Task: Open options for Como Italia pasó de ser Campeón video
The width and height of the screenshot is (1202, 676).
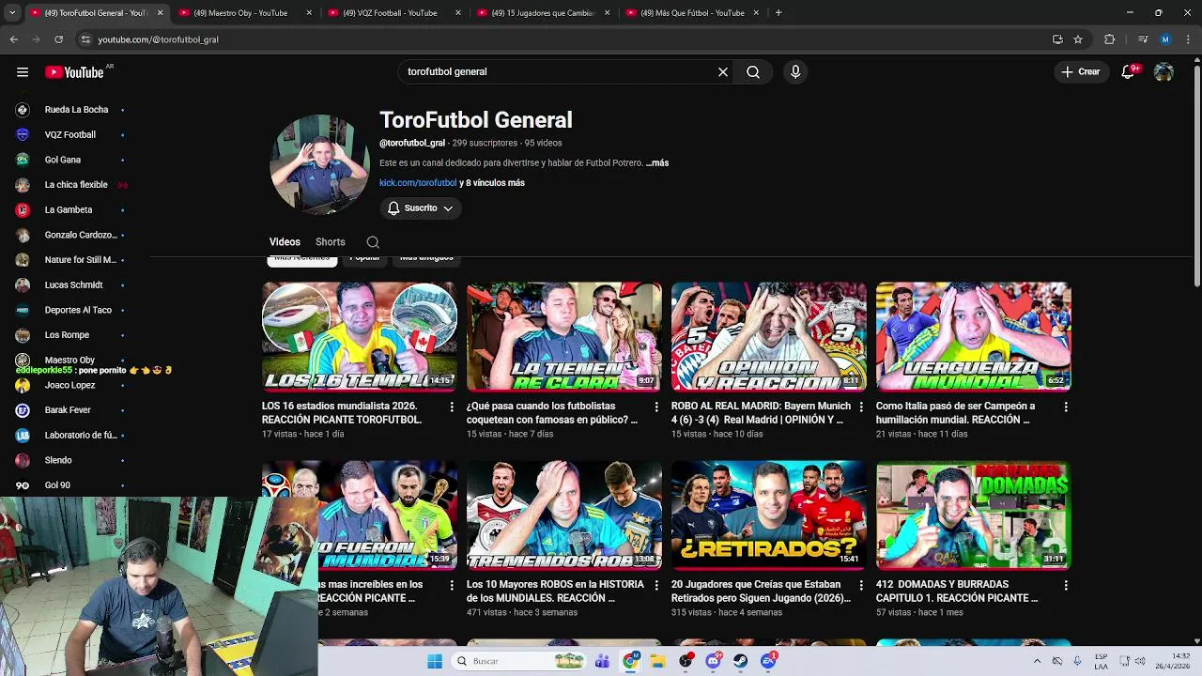Action: (x=1066, y=407)
